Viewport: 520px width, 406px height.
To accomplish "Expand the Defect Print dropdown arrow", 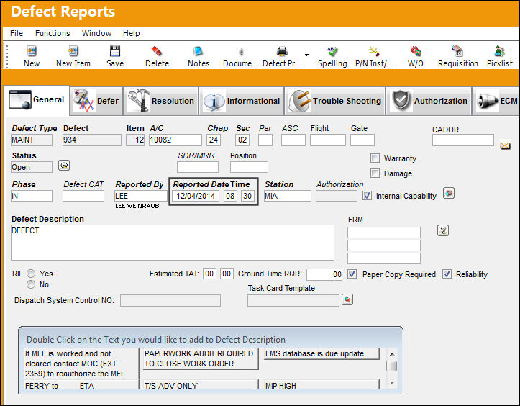I will (307, 55).
